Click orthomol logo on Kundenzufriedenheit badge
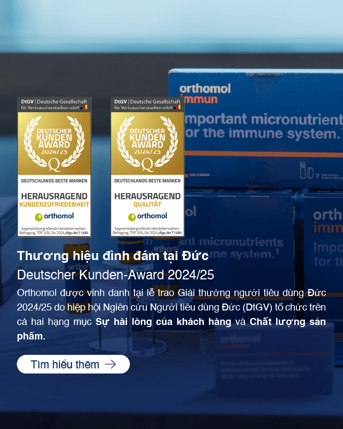This screenshot has height=429, width=343. click(x=54, y=217)
